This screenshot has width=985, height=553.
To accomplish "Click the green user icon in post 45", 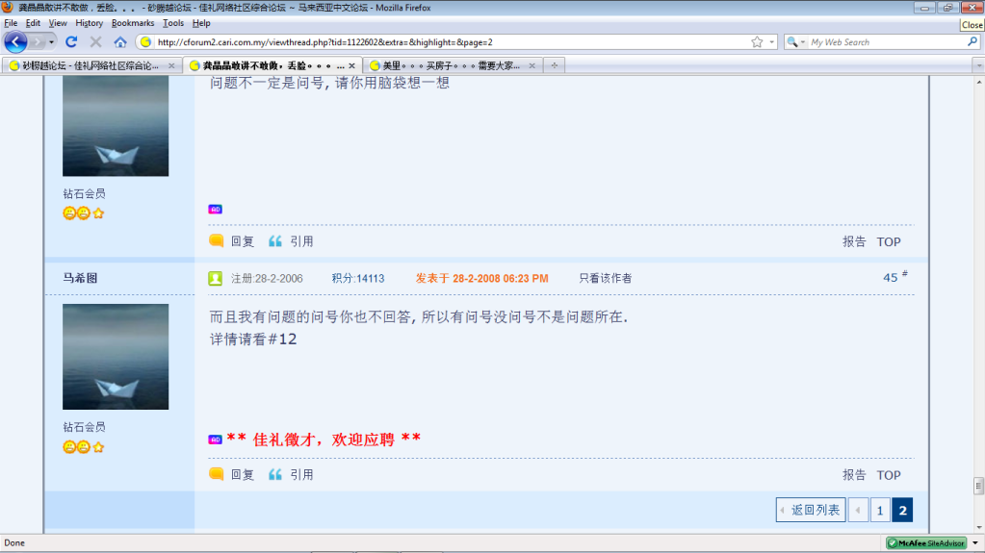I will (x=216, y=278).
